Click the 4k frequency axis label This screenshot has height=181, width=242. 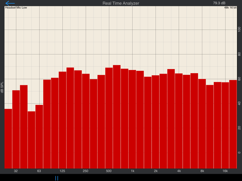click(x=179, y=171)
